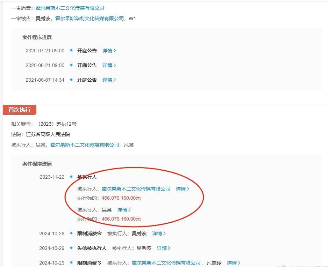Expand 详情 for the 2020-07-21 开庭公告

pyautogui.click(x=109, y=51)
